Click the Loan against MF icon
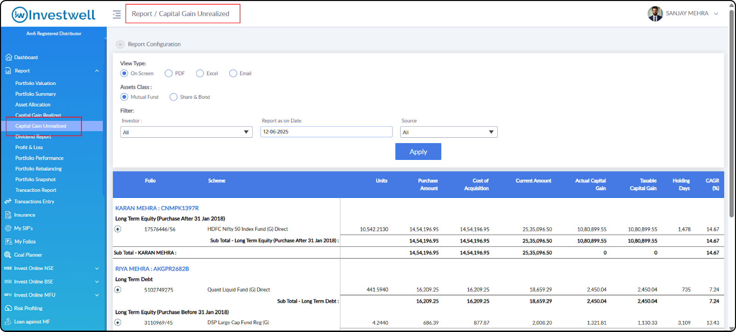 [8, 321]
